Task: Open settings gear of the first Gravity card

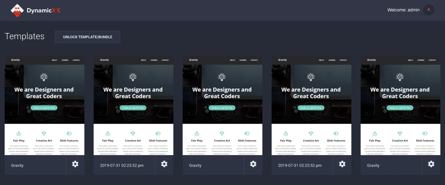Action: pyautogui.click(x=75, y=164)
